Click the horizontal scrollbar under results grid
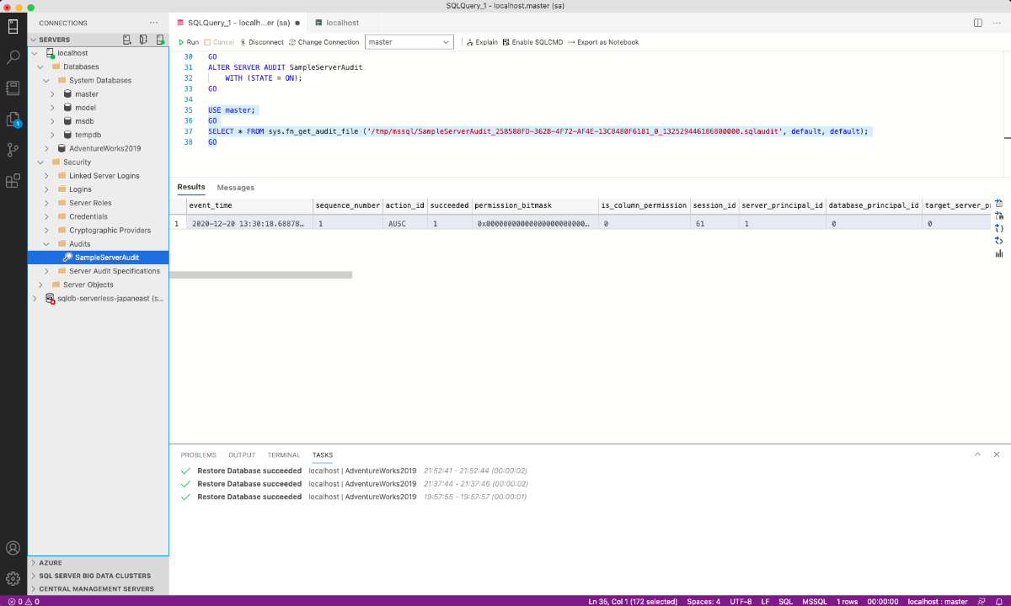This screenshot has height=606, width=1011. click(x=260, y=274)
